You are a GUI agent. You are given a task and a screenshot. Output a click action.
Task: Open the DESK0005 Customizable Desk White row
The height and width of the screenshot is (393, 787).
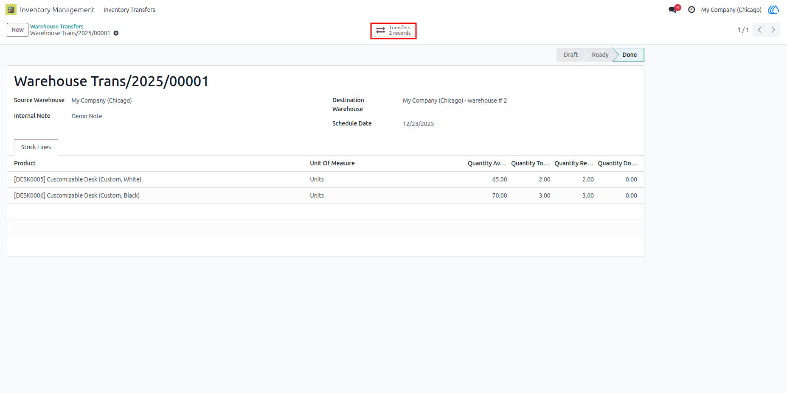[326, 179]
